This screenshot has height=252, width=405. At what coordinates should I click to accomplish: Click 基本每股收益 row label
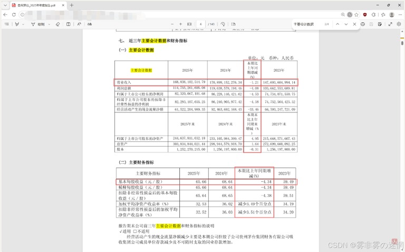(140, 182)
